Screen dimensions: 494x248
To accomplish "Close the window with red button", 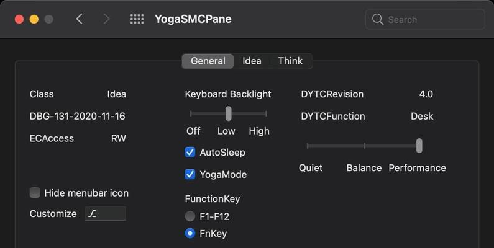I will click(19, 19).
